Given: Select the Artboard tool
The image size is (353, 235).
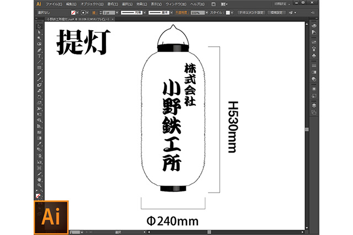Looking at the screenshot, I should (39, 168).
